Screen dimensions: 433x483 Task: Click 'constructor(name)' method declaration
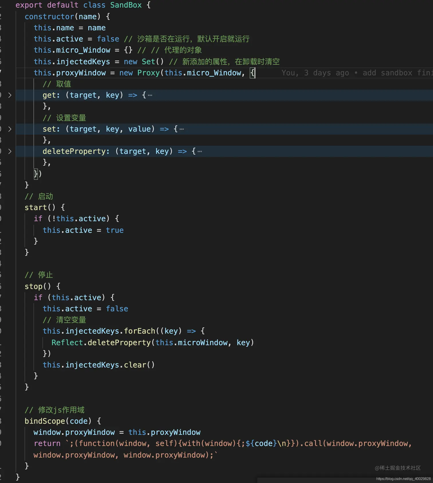click(62, 17)
